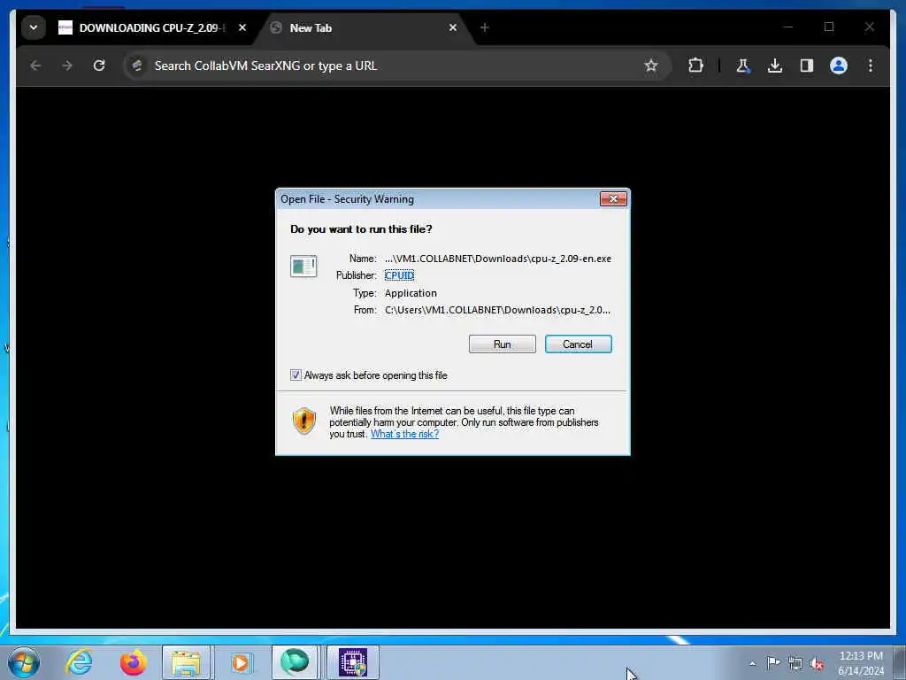The image size is (906, 680).
Task: Close the DOWNLOADING CPU-Z tab
Action: click(x=242, y=27)
